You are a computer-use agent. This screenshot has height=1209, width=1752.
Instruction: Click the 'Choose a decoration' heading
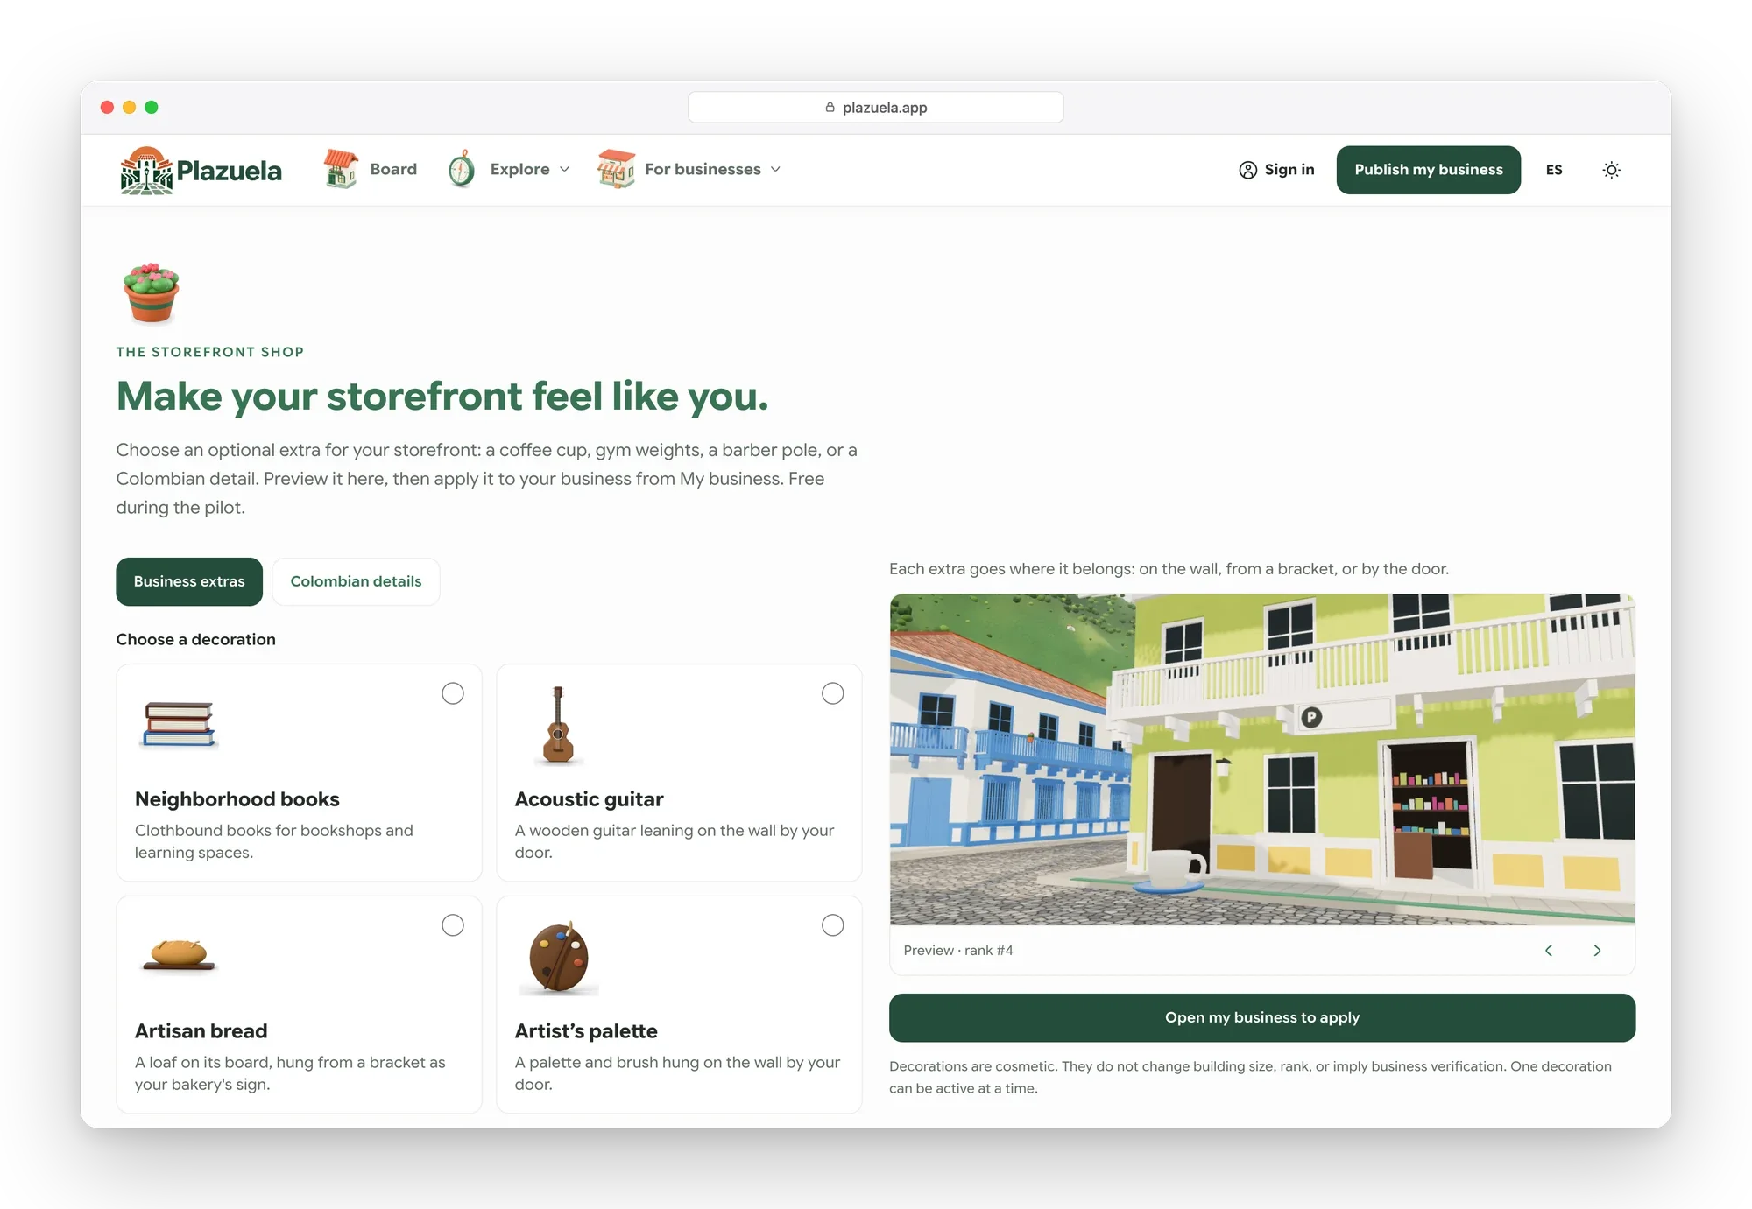click(196, 639)
